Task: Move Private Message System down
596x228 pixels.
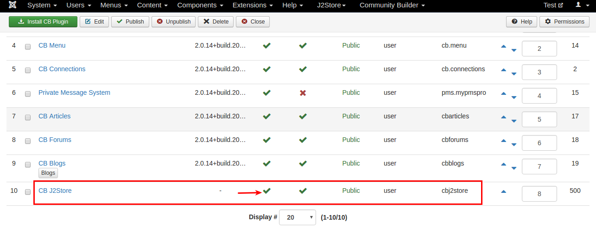Action: click(x=514, y=98)
